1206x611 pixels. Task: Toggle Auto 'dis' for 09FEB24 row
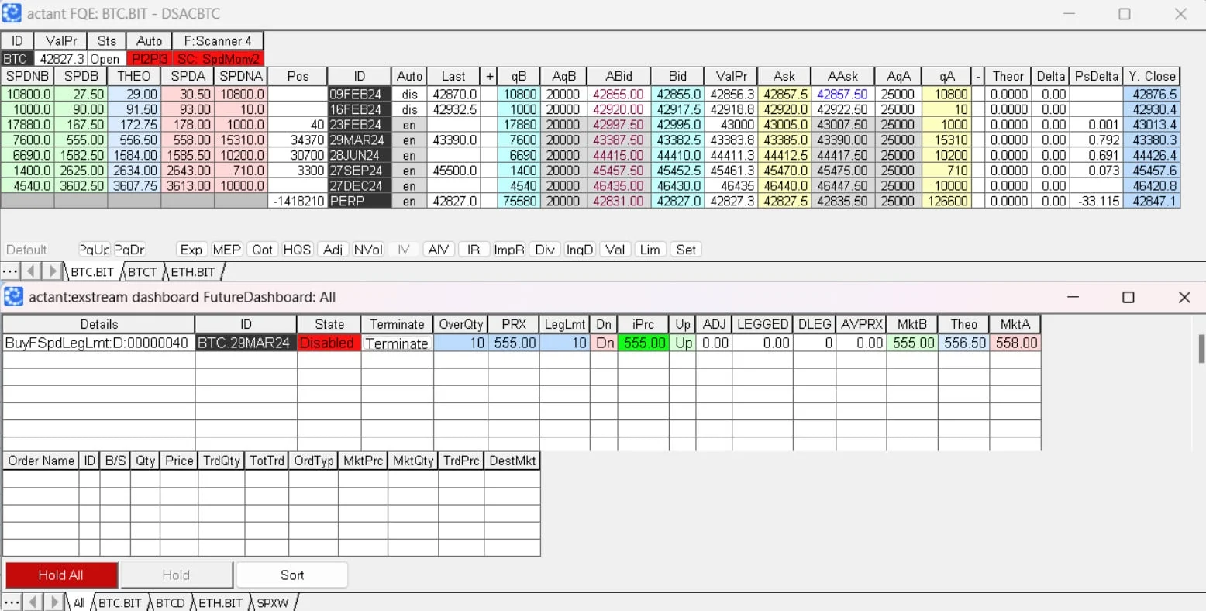click(409, 94)
